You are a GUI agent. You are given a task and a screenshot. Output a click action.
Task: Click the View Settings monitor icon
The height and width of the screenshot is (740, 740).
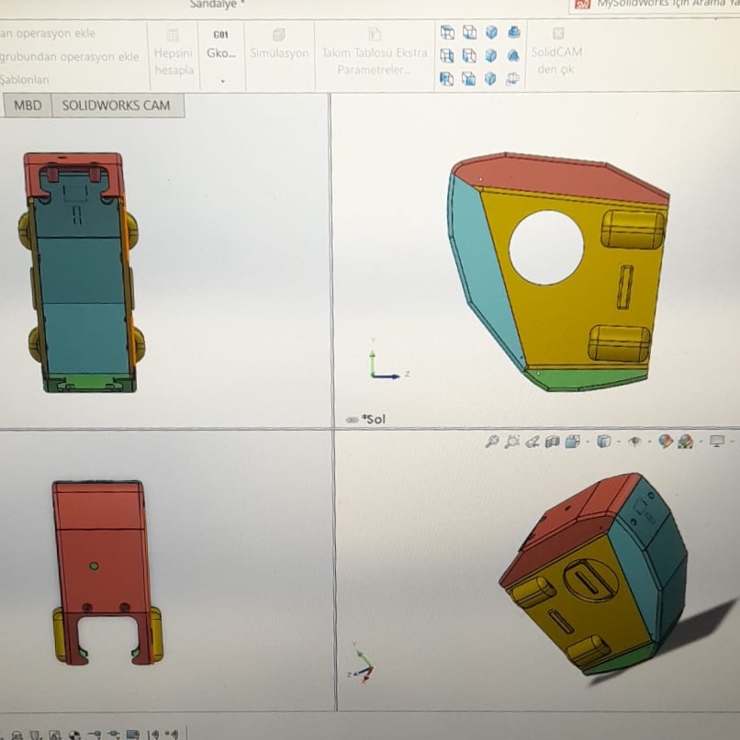717,442
